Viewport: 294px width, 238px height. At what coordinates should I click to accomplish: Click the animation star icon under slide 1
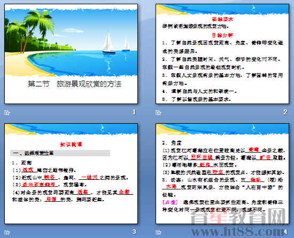7,113
